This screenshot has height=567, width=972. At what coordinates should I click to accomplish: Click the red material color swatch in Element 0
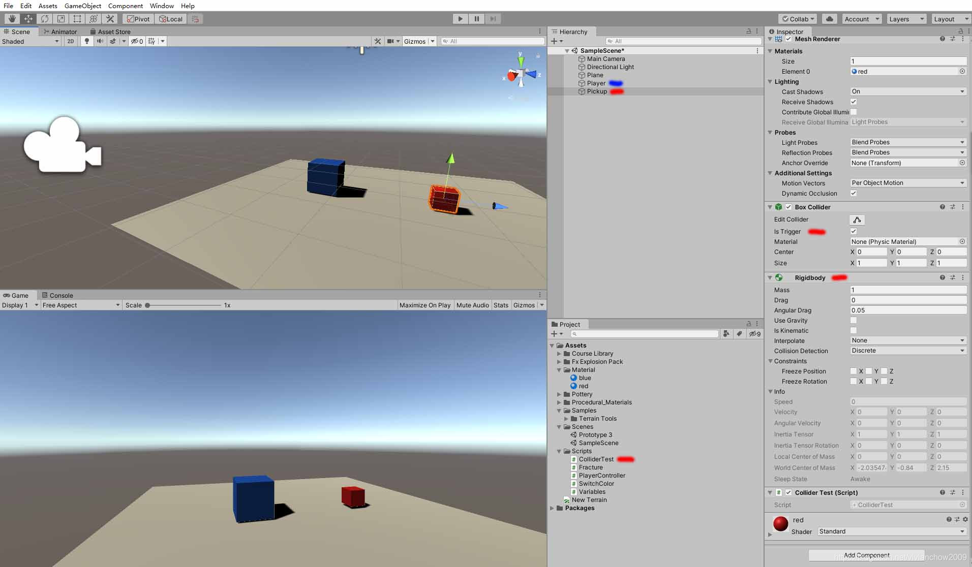pyautogui.click(x=855, y=71)
